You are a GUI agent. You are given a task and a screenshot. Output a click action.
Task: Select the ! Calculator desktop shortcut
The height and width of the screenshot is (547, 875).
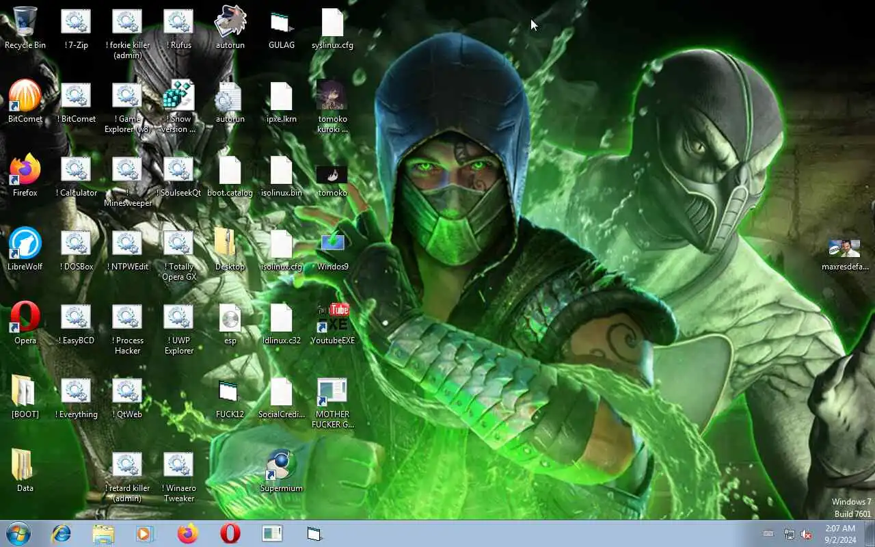[x=76, y=176]
